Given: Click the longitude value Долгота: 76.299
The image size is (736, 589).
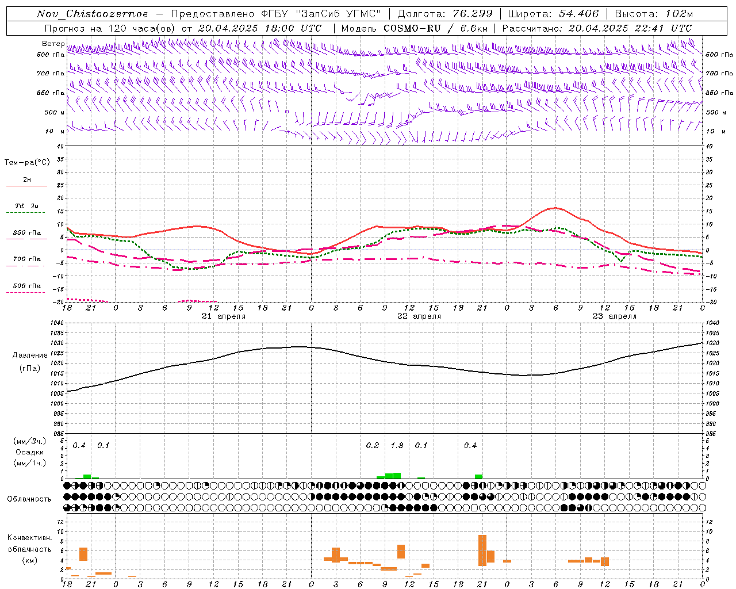Looking at the screenshot, I should tap(445, 14).
